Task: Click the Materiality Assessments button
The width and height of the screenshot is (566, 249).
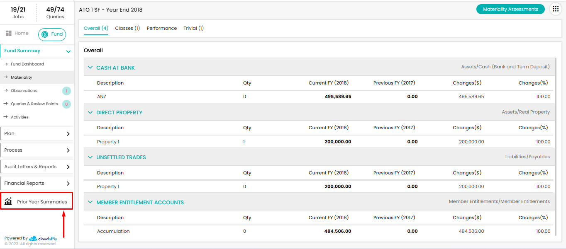Action: click(510, 9)
